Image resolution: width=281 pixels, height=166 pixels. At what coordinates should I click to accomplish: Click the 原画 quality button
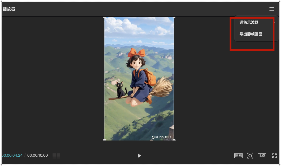coord(238,156)
